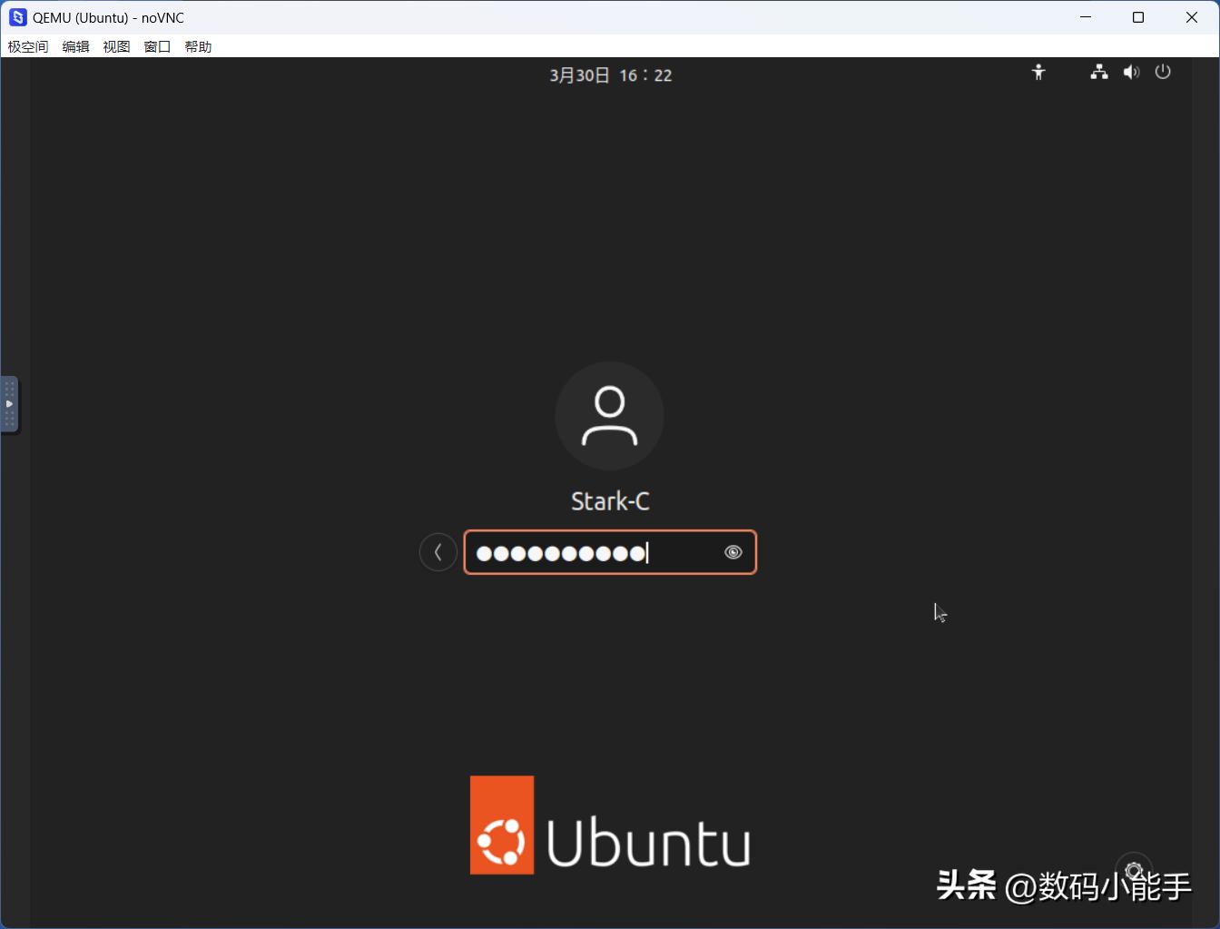Open the 编辑 menu
Image resolution: width=1220 pixels, height=929 pixels.
(75, 46)
